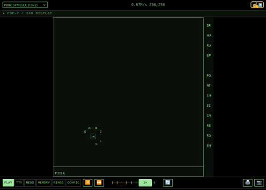
Task: Select the DR menu command
Action: click(x=209, y=25)
